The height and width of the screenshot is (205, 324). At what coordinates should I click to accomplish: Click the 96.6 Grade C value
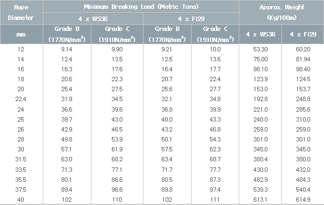[x=117, y=190]
